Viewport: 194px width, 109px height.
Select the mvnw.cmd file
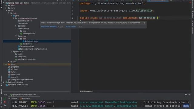(15, 74)
